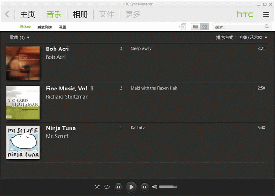Screen dimensions: 275x196
Task: Select the Kalimba song
Action: coord(138,128)
